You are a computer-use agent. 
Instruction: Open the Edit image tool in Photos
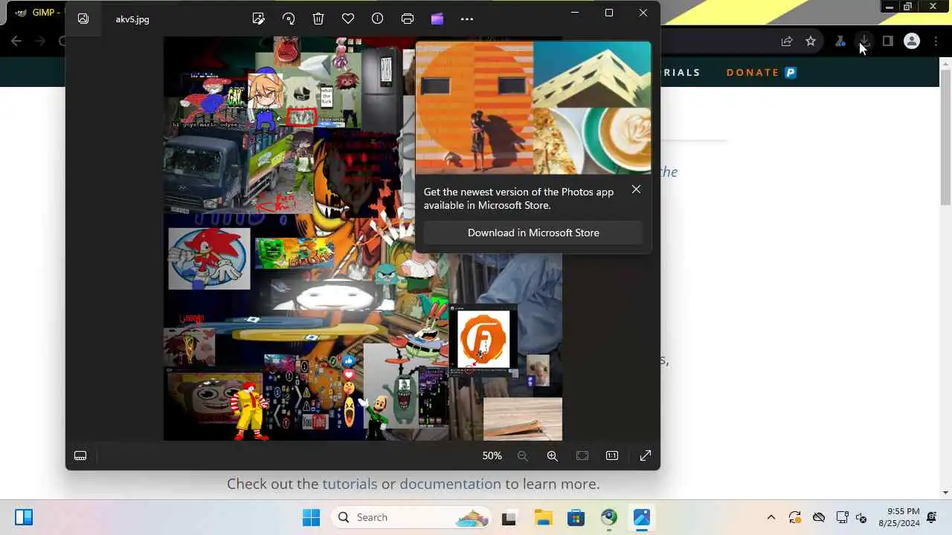click(x=259, y=19)
